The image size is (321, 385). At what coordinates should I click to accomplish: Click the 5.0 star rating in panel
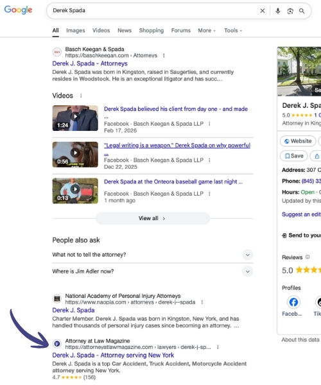[x=301, y=270]
